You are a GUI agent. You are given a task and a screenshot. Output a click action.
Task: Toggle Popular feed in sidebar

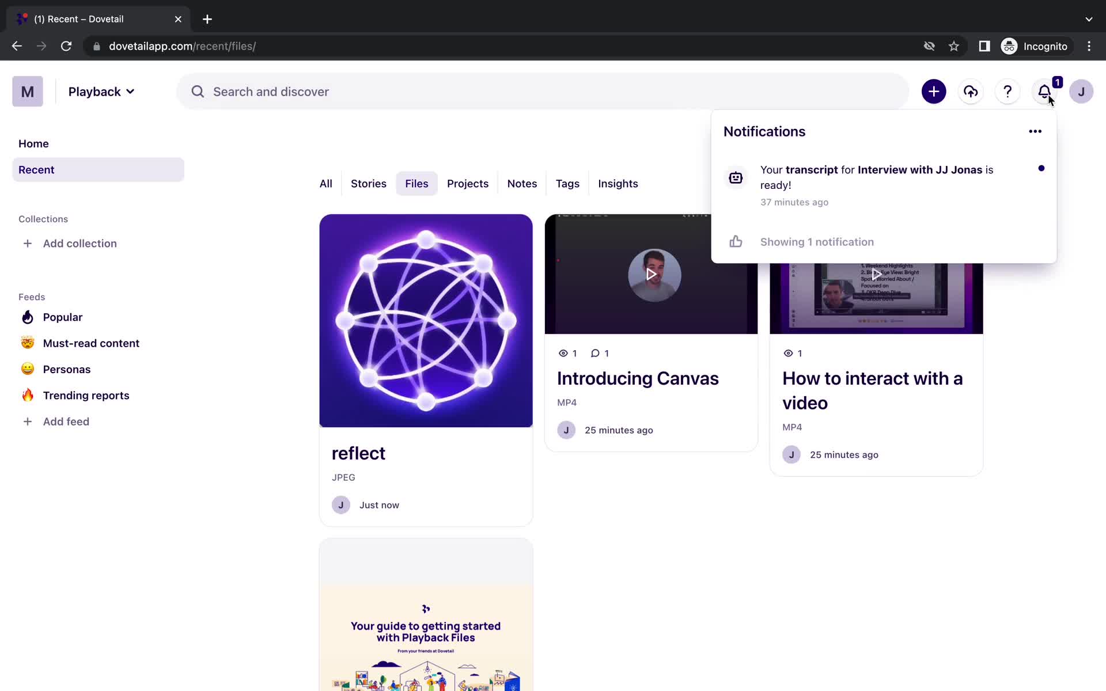63,317
